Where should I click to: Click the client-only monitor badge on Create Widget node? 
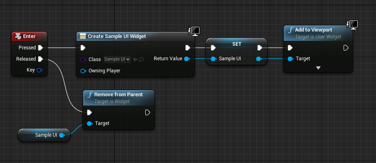194,31
